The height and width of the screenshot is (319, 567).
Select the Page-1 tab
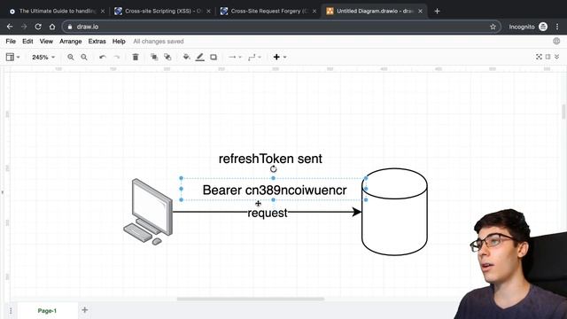point(47,311)
